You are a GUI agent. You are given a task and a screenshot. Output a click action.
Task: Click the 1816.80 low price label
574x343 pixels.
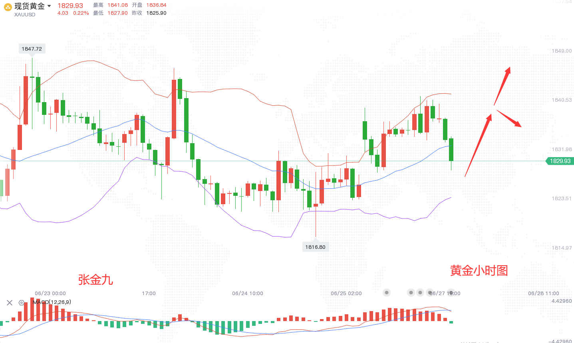pos(315,247)
